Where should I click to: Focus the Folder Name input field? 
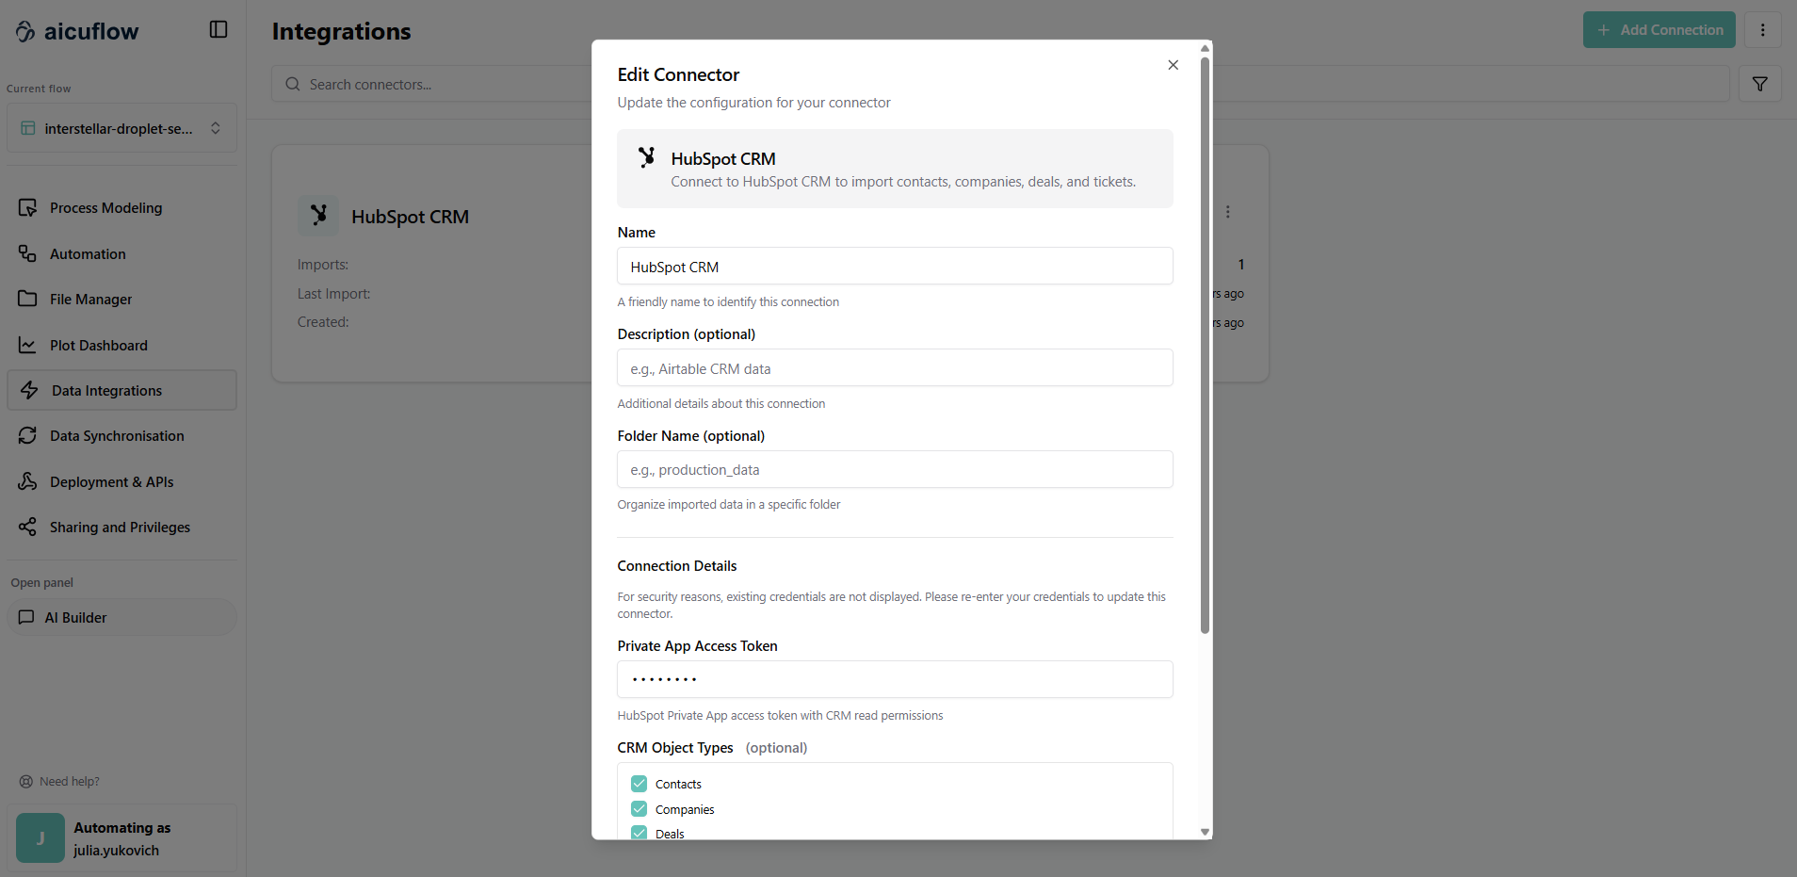[894, 470]
